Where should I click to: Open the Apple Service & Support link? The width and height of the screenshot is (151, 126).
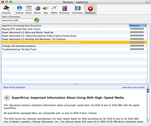coord(14,87)
